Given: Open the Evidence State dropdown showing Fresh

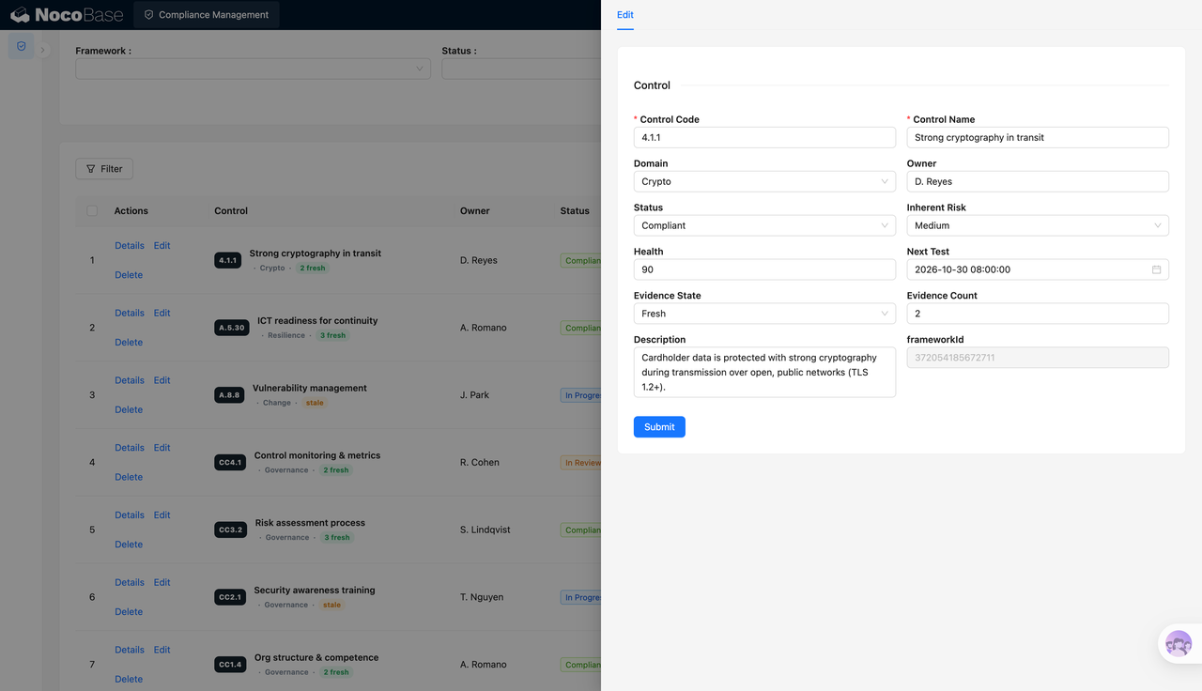Looking at the screenshot, I should click(764, 314).
